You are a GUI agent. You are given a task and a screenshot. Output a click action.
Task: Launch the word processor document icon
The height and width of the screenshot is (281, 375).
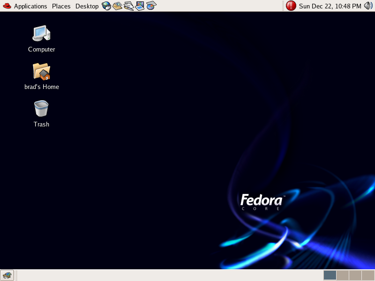128,6
